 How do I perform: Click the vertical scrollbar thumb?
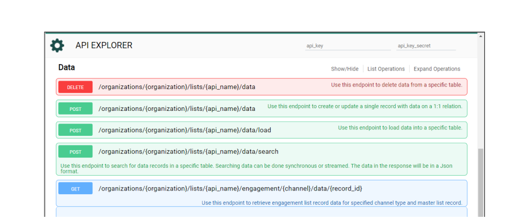481,182
